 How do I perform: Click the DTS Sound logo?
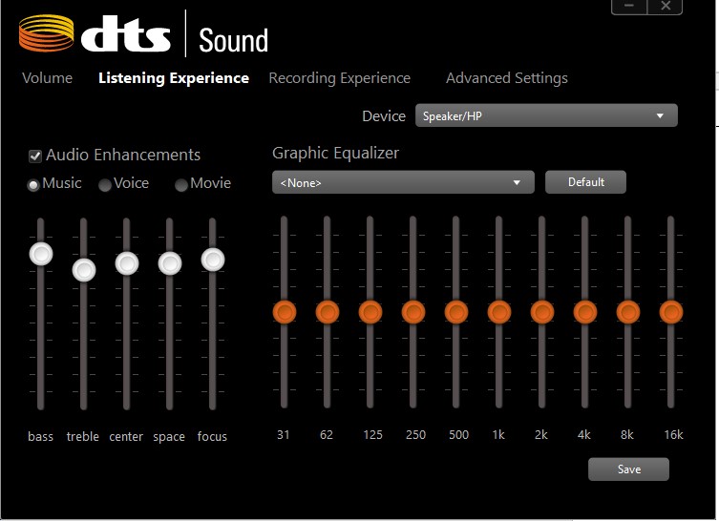pos(143,35)
